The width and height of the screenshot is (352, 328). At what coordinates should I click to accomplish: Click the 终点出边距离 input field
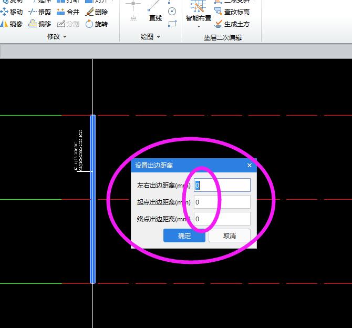point(222,219)
